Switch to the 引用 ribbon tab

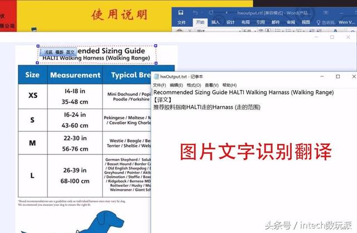[260, 22]
